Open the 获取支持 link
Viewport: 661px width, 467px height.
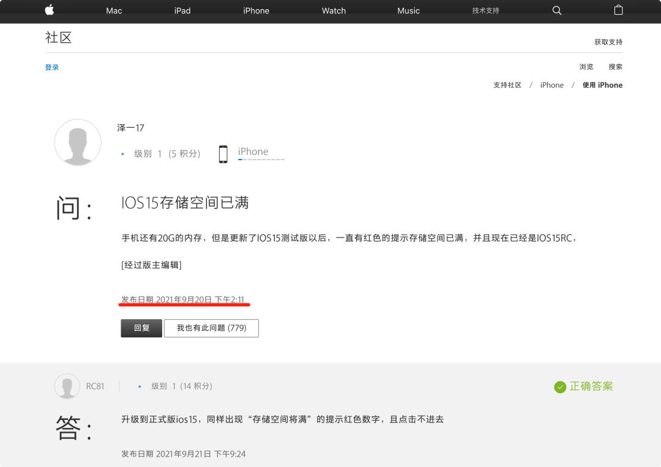point(608,42)
